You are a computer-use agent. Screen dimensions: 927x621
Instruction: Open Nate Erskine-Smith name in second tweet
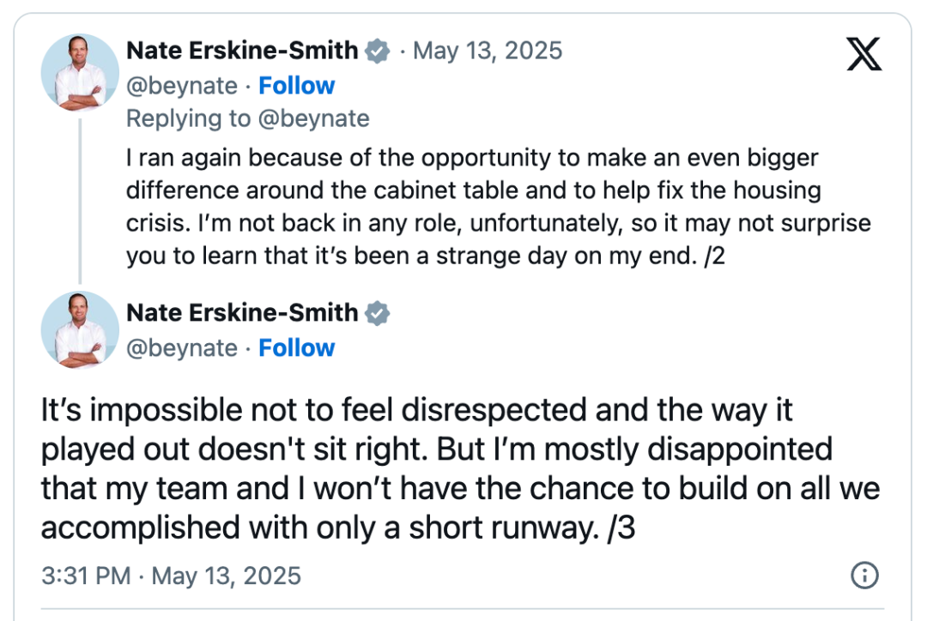242,312
